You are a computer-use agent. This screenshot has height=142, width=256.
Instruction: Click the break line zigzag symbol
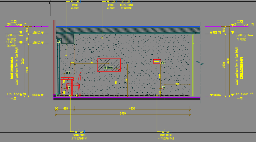coord(200,63)
